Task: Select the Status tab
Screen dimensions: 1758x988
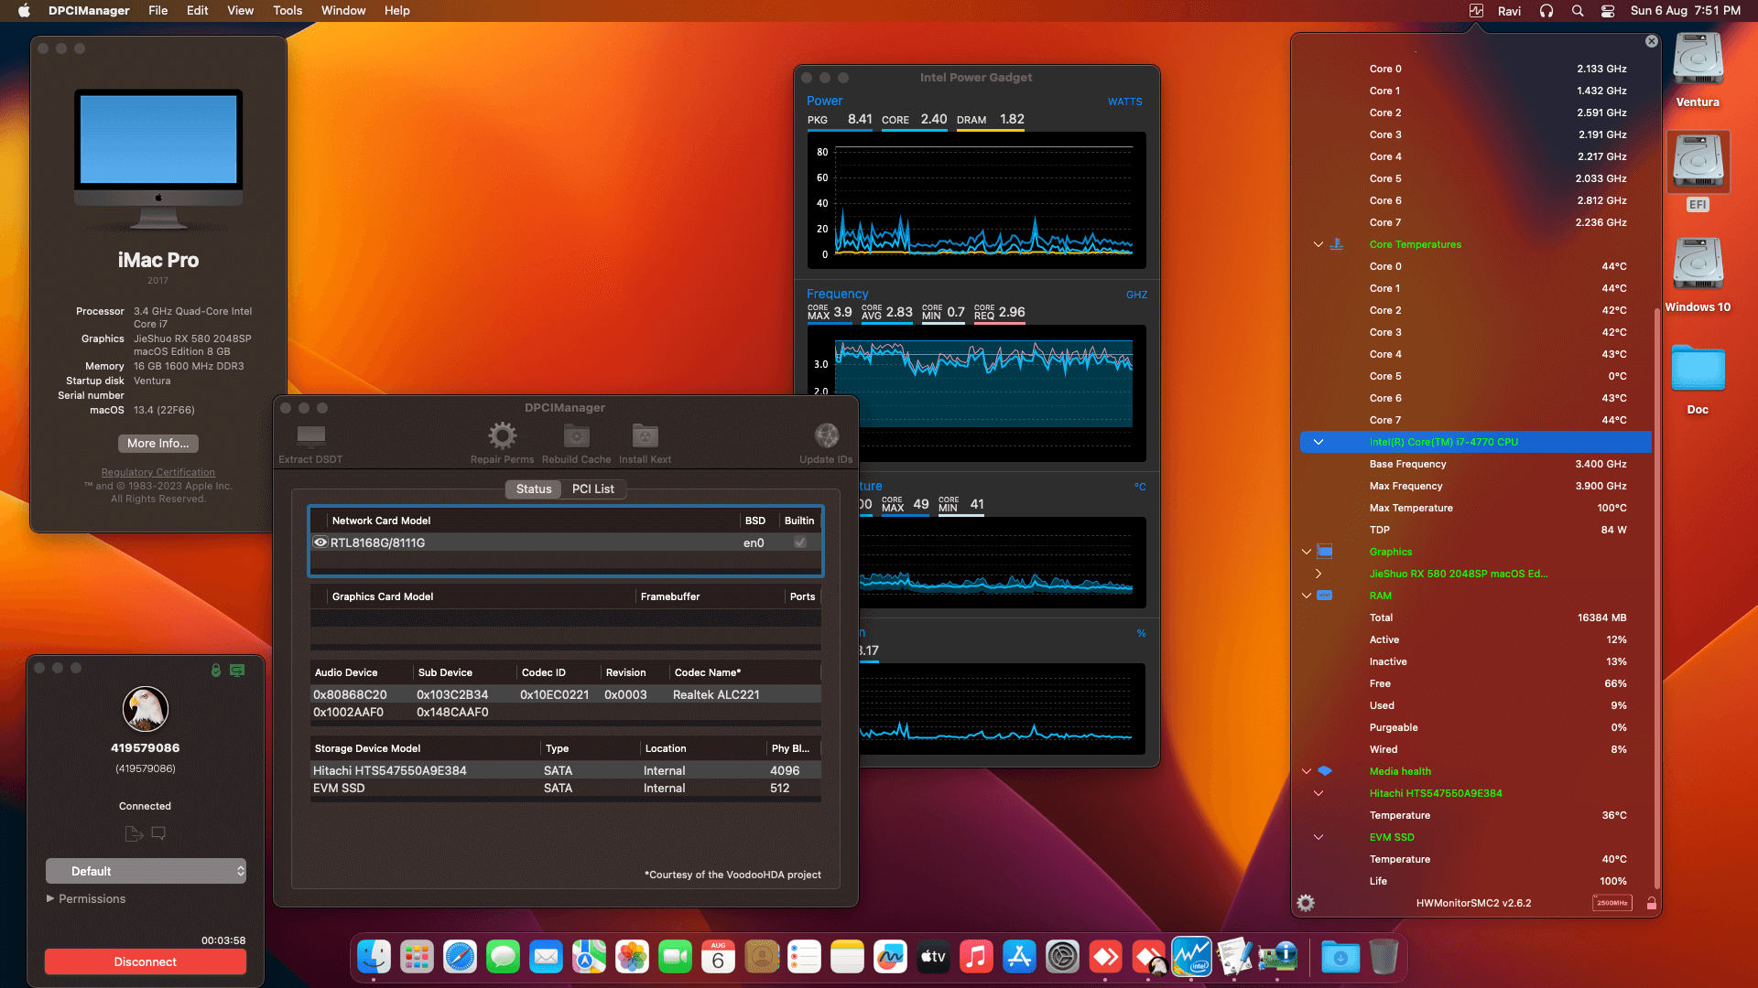Action: click(534, 489)
